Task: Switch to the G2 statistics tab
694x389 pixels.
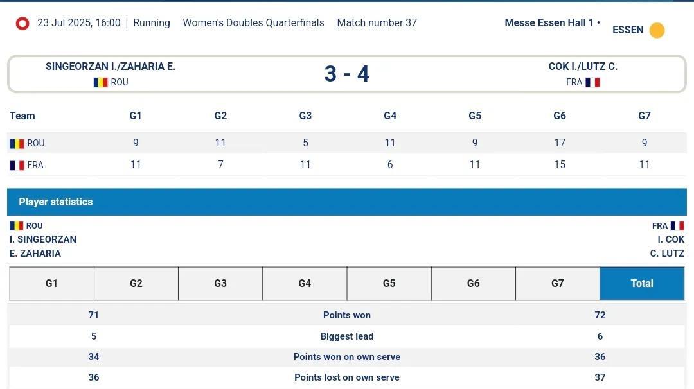Action: [x=136, y=284]
